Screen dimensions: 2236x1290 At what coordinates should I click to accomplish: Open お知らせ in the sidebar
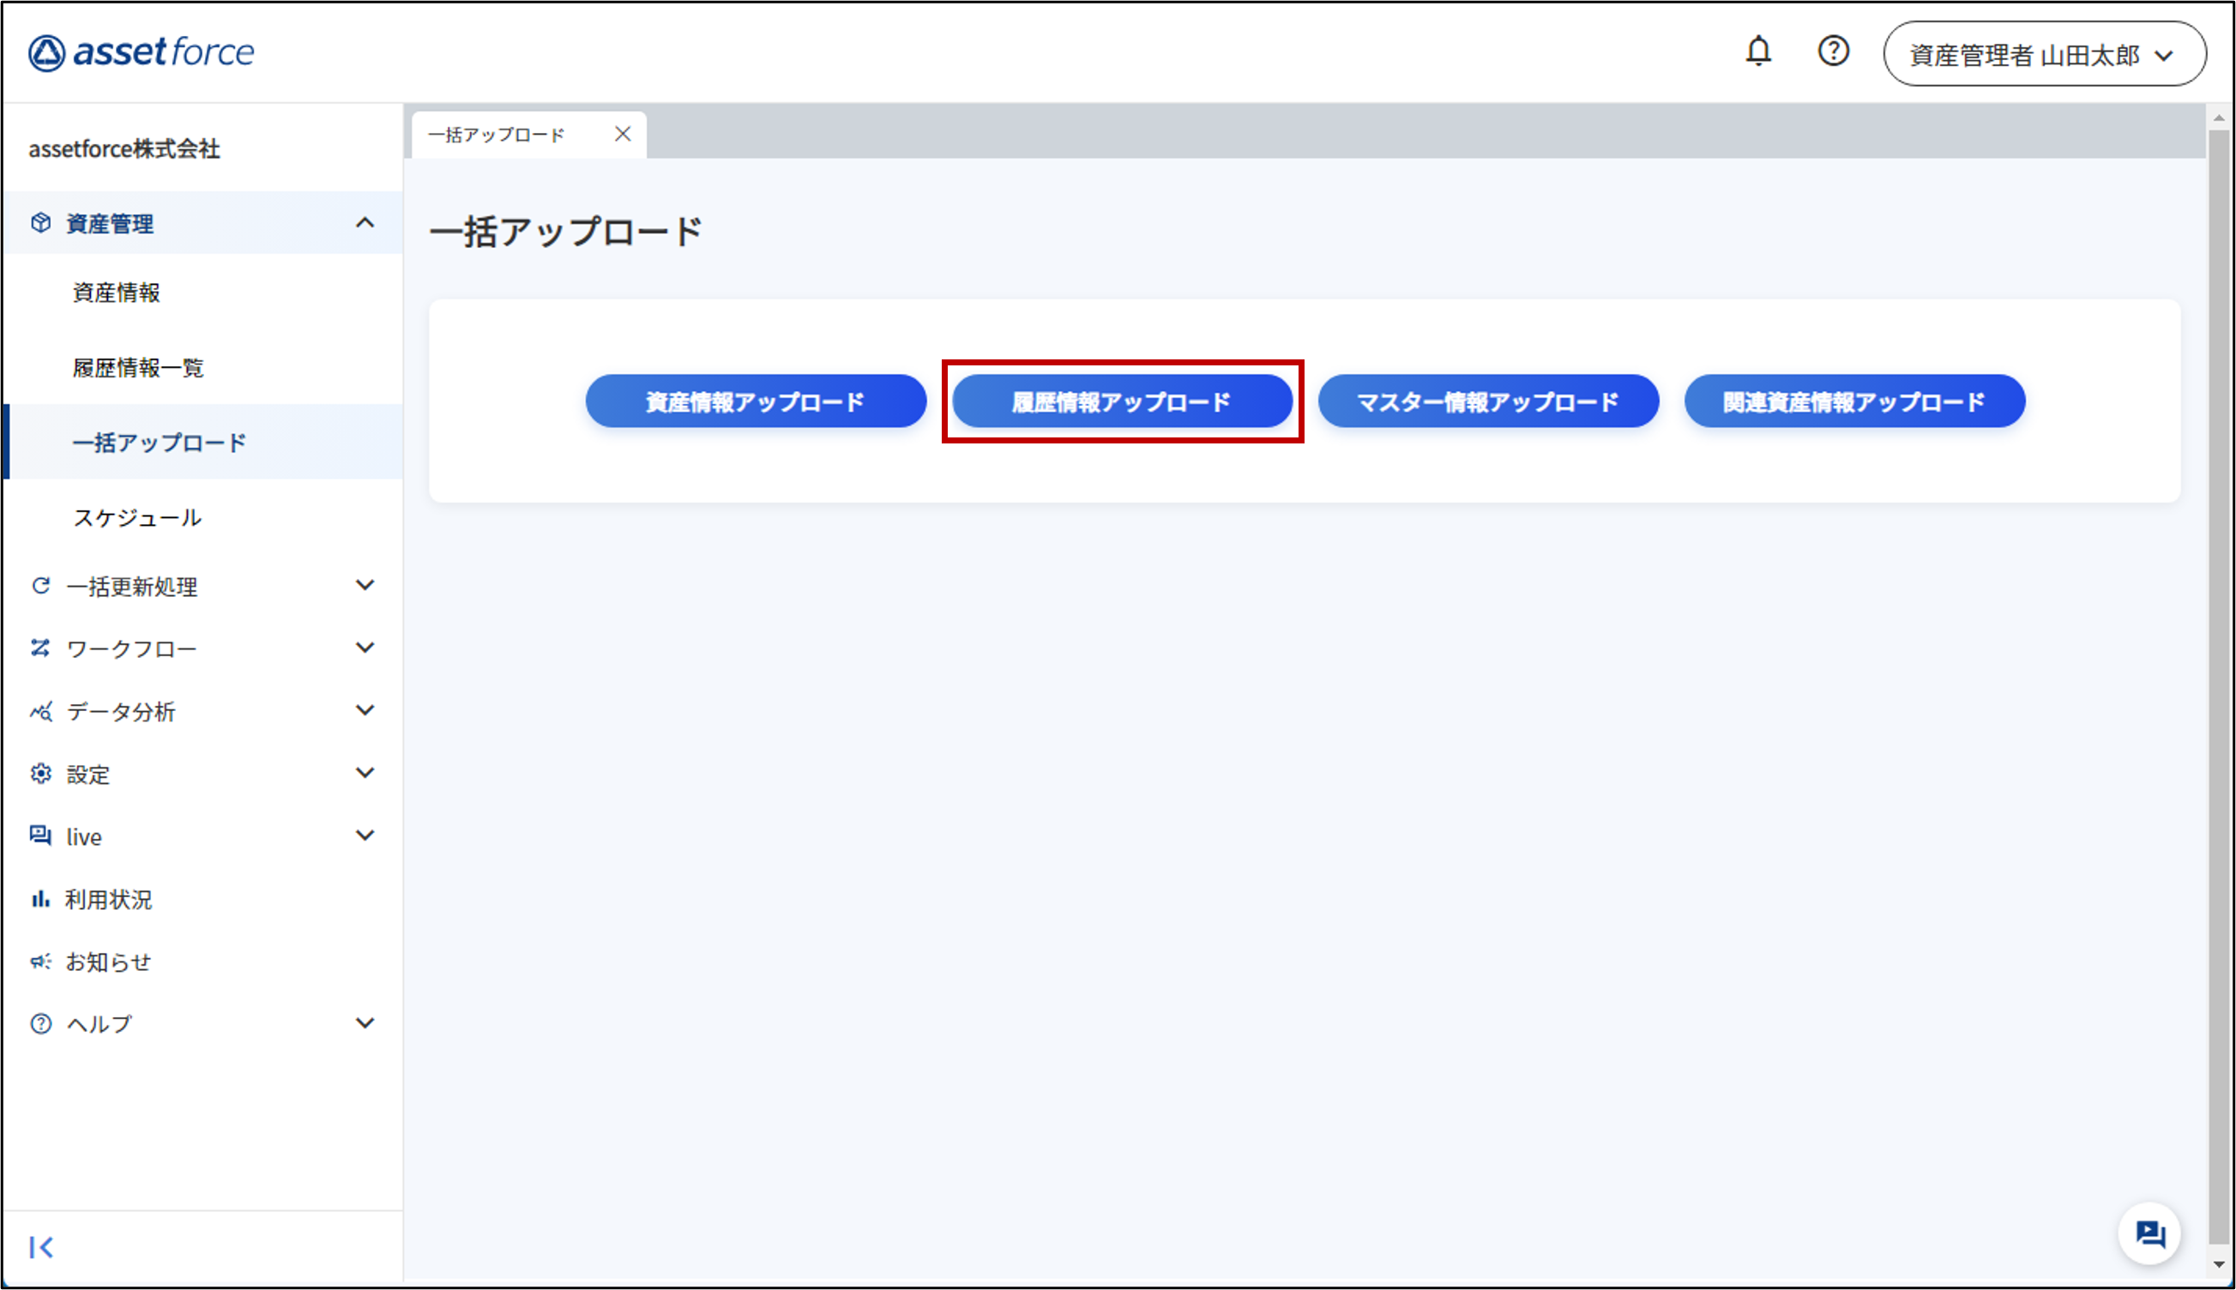tap(108, 961)
